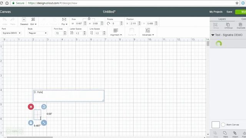Screen dimensions: 246x138
Task: Click the Deselect icon
Action: click(x=24, y=20)
